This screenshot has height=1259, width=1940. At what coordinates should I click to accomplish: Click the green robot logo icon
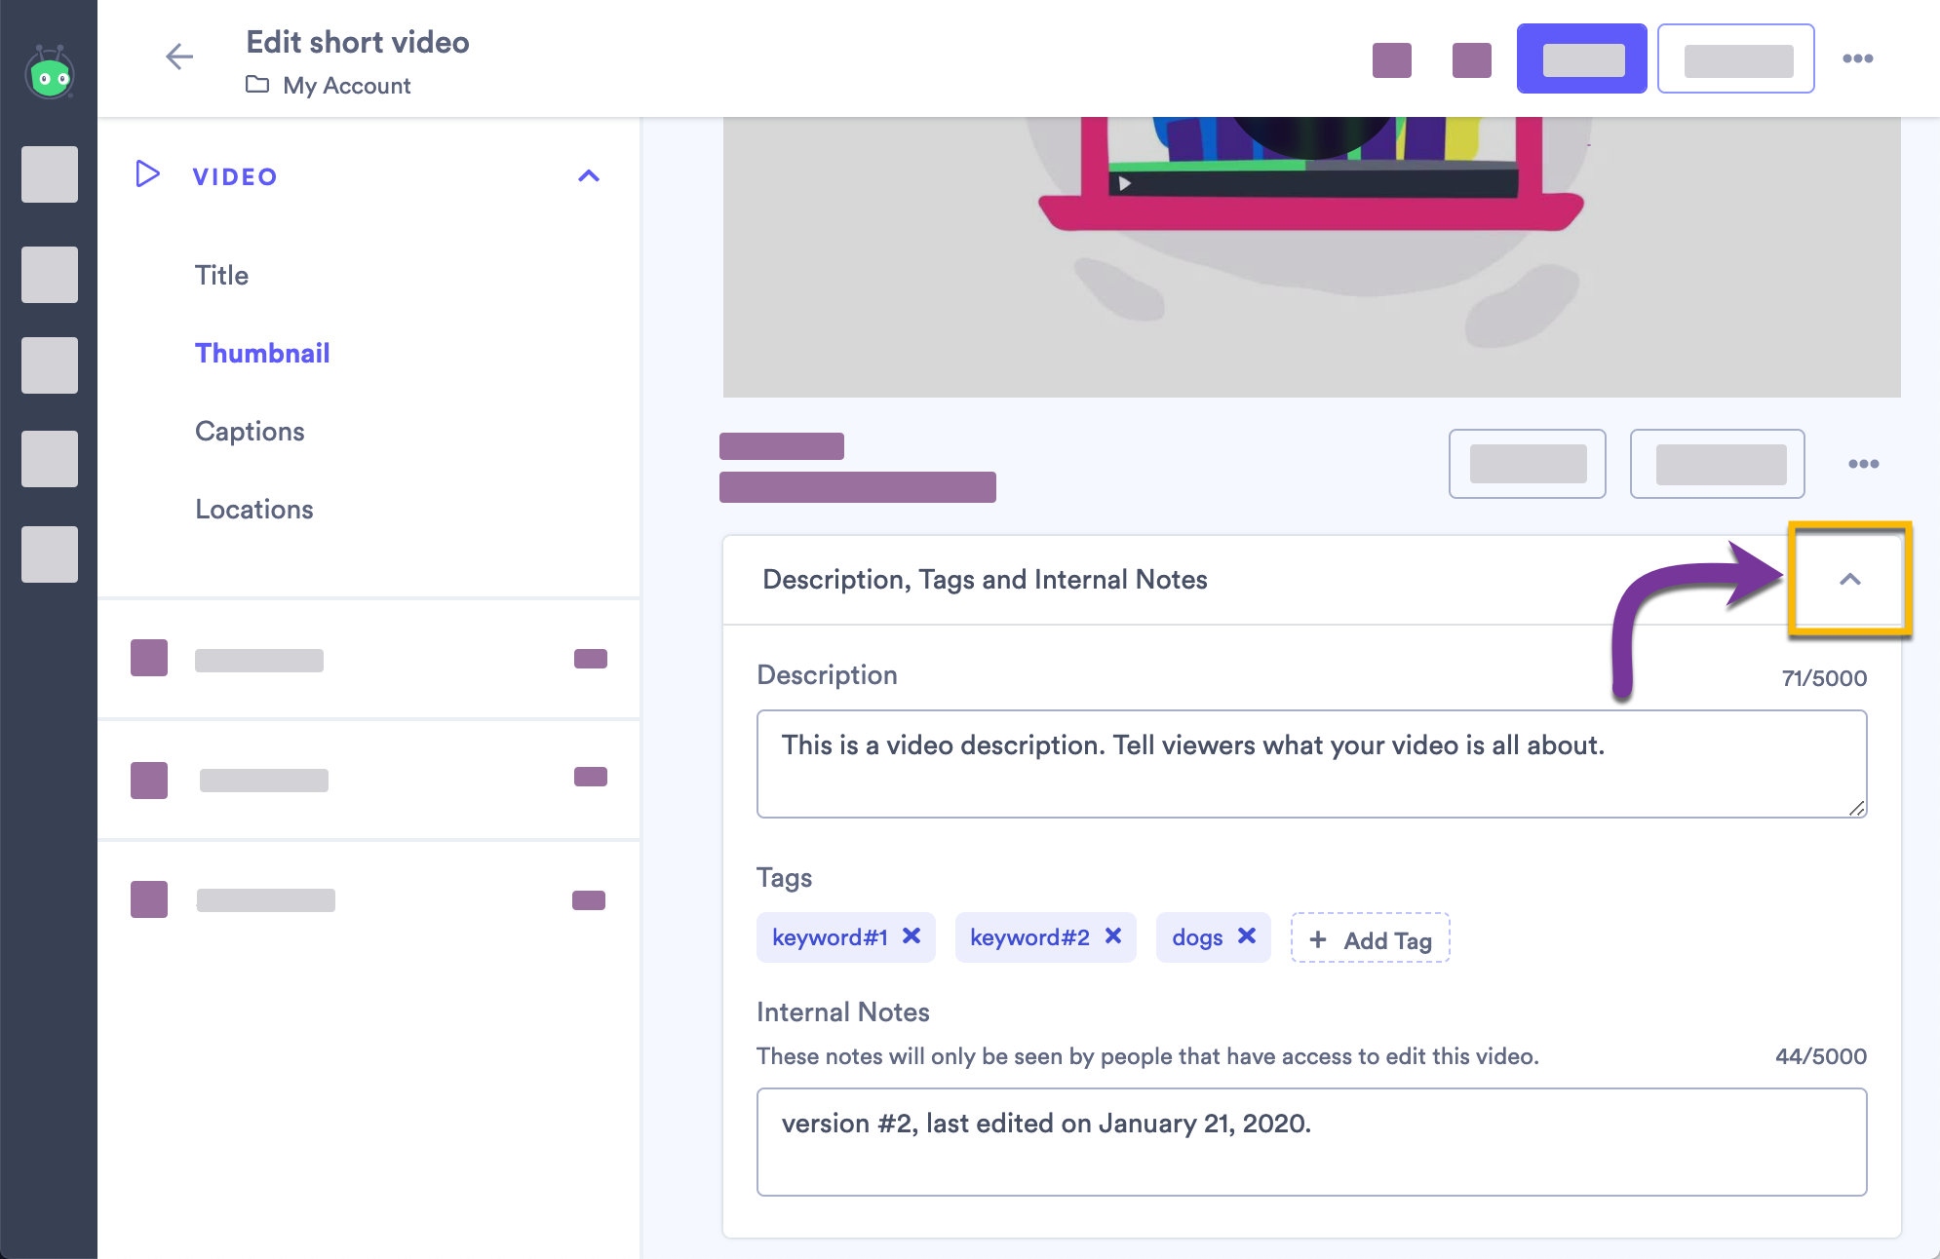coord(50,74)
